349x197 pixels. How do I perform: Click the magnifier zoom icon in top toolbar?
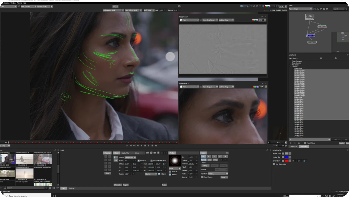pos(247,6)
